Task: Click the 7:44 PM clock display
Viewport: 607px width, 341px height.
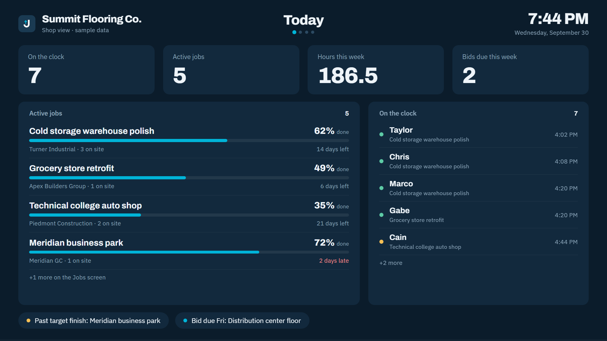Action: pyautogui.click(x=558, y=19)
